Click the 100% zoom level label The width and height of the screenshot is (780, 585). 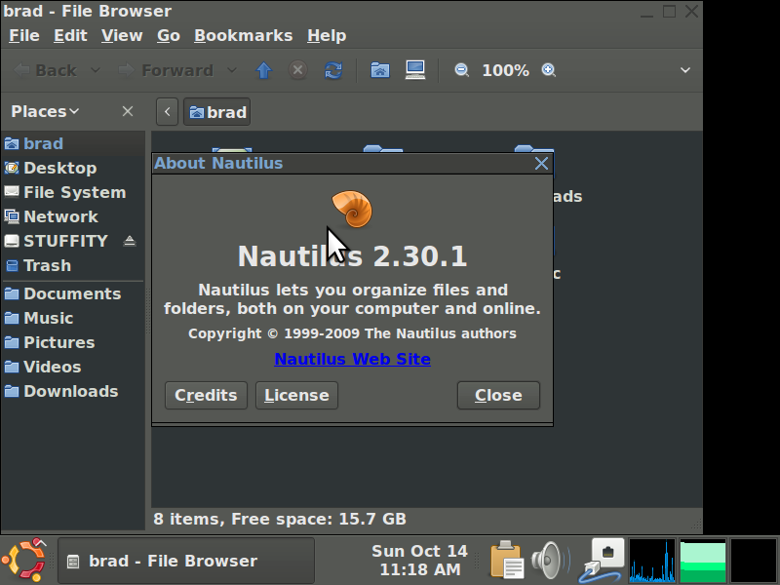pos(505,70)
